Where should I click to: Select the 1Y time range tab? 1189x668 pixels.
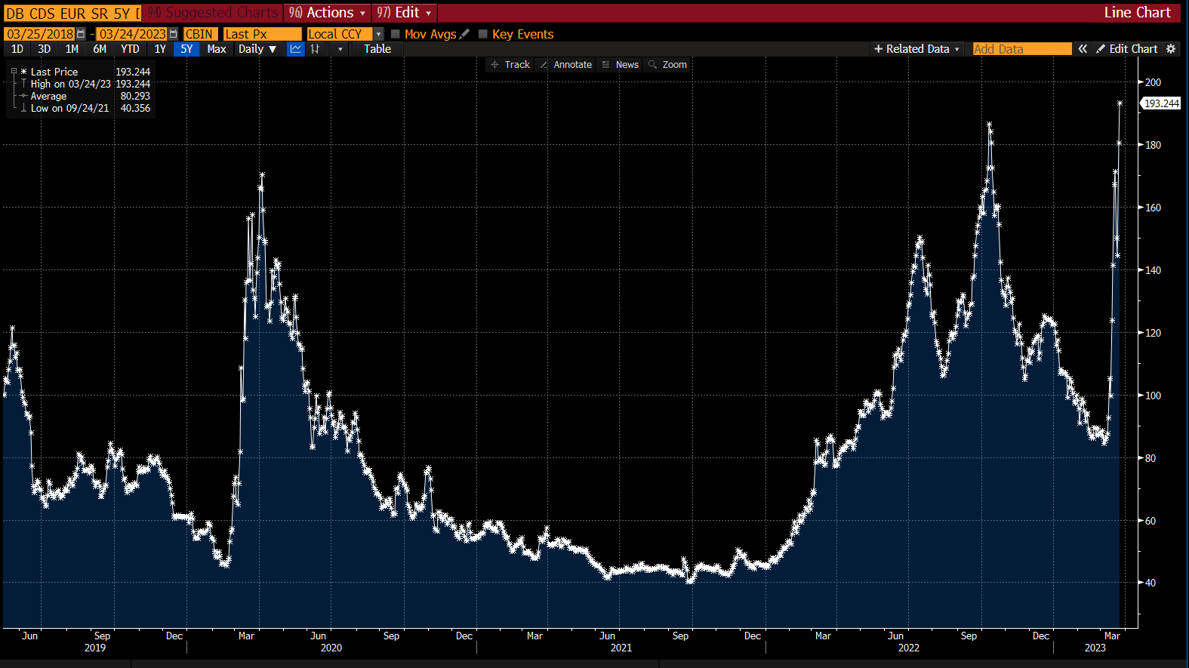coord(160,49)
